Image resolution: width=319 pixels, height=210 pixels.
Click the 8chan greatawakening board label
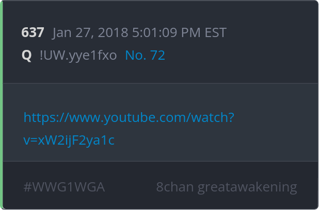pos(227,187)
